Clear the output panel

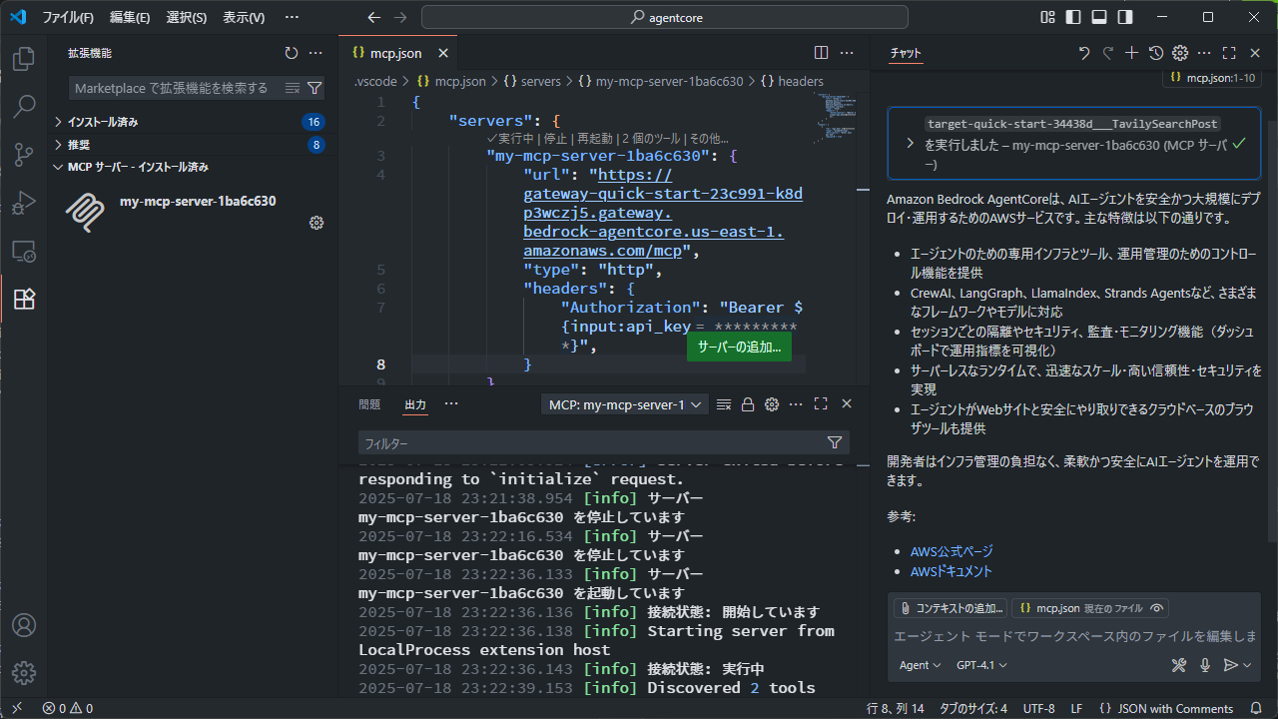[724, 404]
